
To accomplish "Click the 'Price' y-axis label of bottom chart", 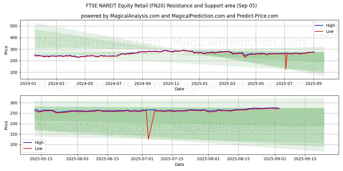I will coord(6,125).
